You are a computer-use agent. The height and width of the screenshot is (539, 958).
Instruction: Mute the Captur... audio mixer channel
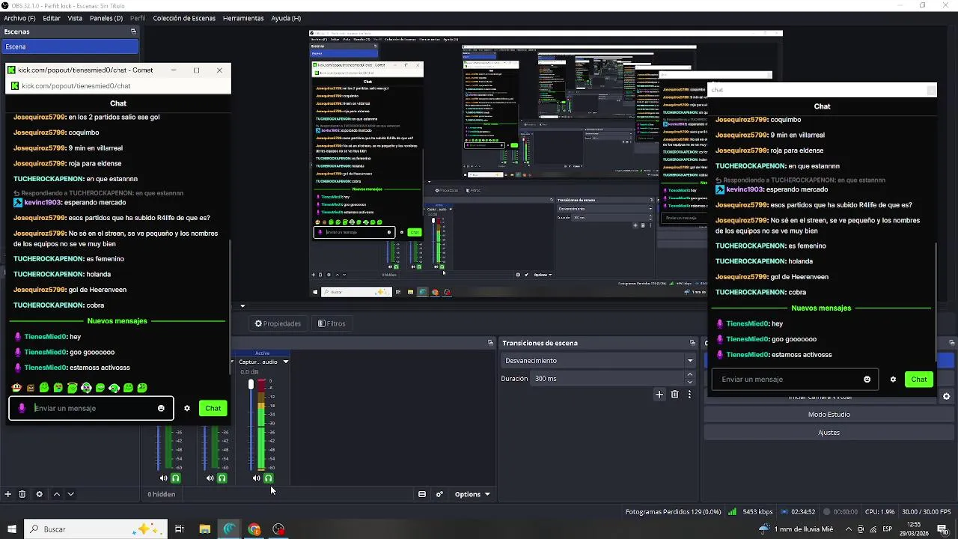tap(257, 478)
